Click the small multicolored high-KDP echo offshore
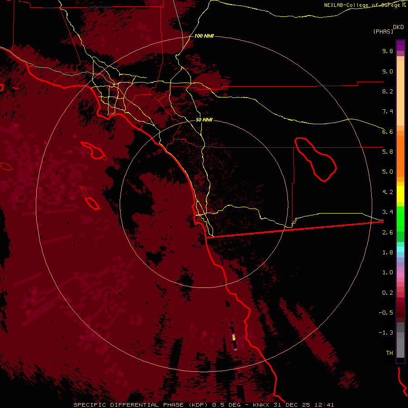Screen dimensions: 408x408 click(233, 337)
